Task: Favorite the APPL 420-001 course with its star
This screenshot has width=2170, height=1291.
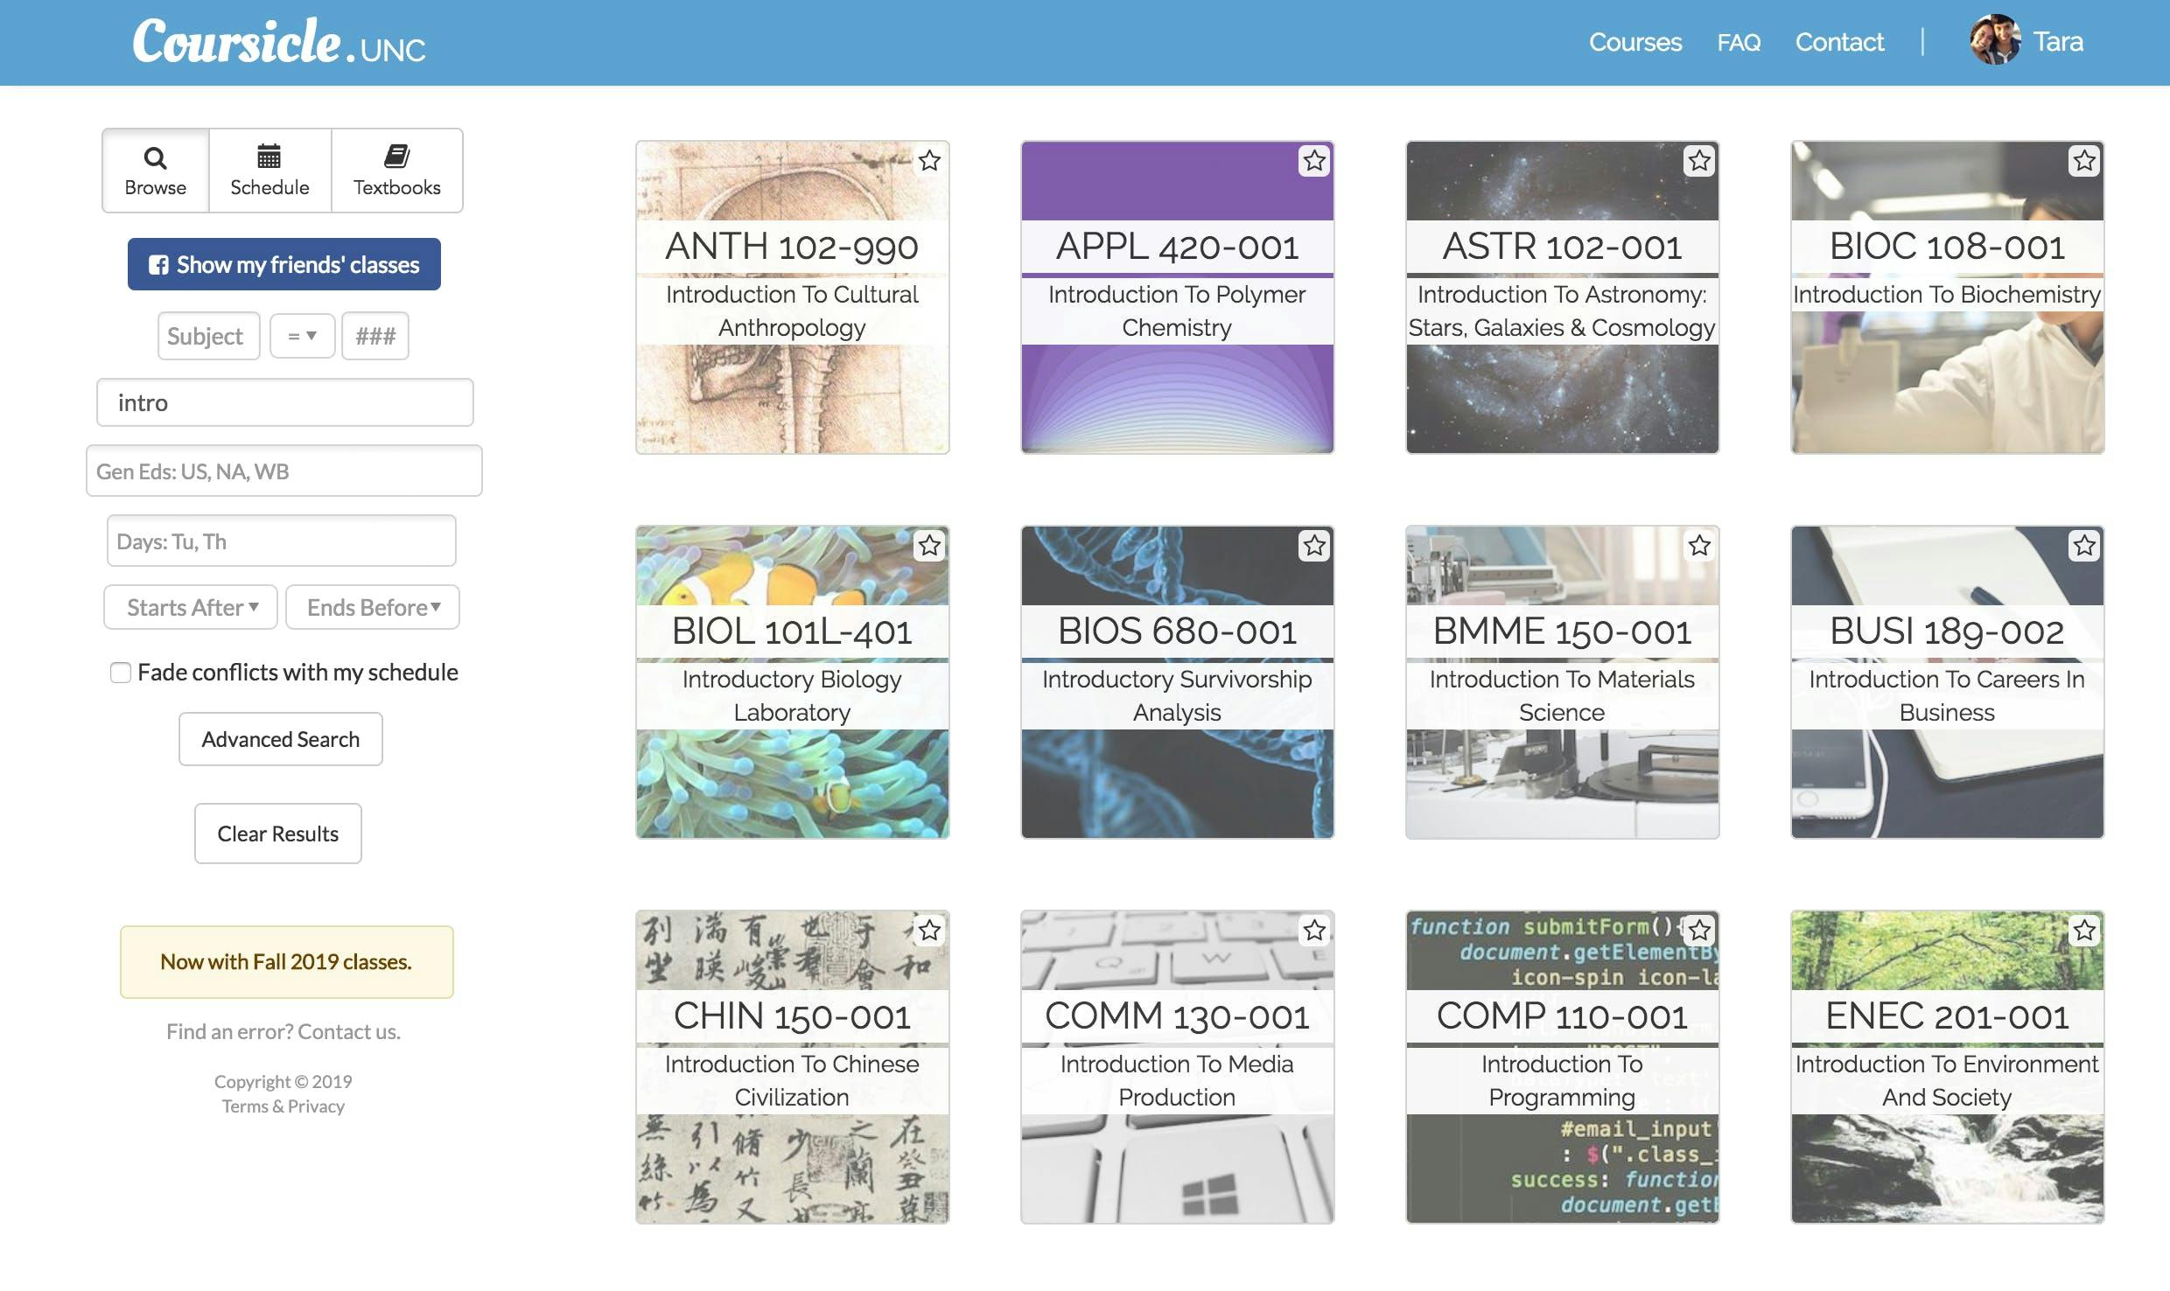Action: [1314, 161]
